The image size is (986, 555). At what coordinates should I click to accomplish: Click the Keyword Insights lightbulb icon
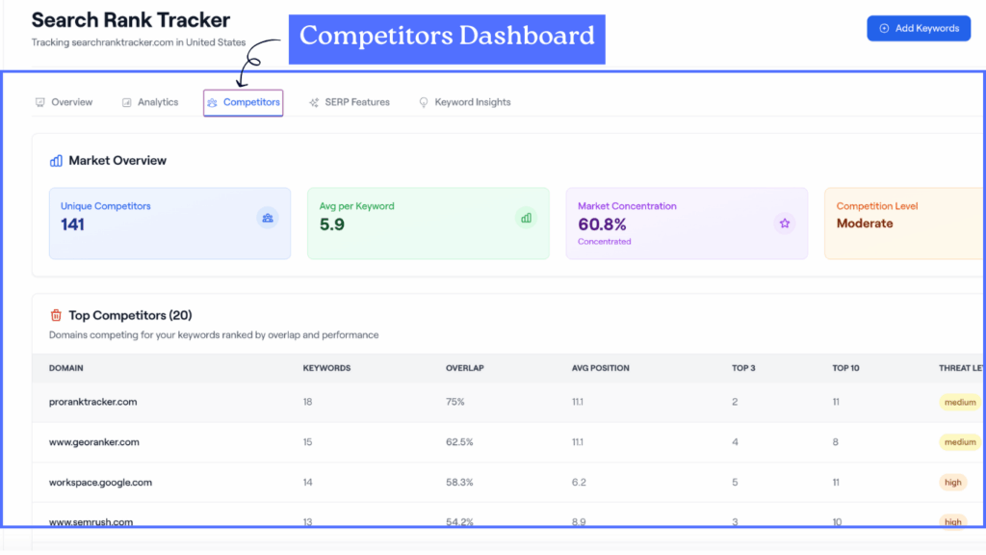point(424,102)
